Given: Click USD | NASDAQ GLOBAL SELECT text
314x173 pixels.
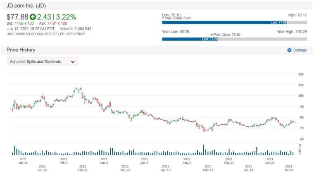Looking at the screenshot, I should click(x=32, y=34).
